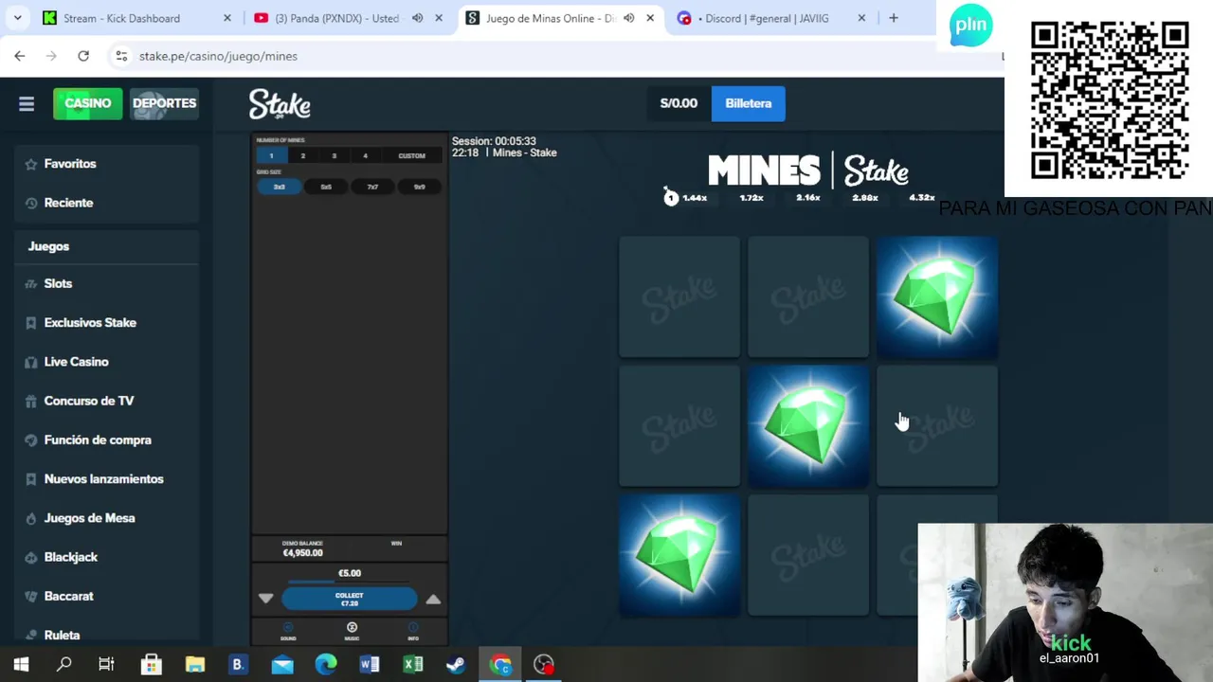Open the Billetera wallet button
This screenshot has width=1213, height=682.
click(x=749, y=103)
